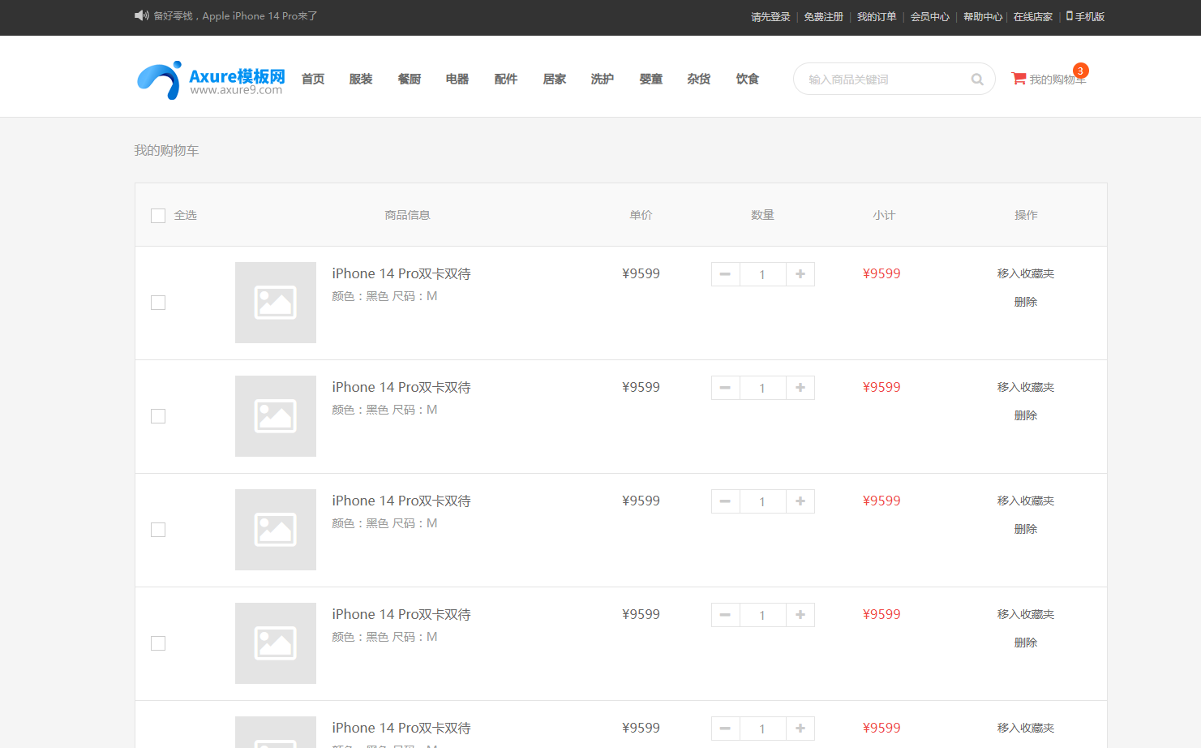Decrease quantity of the third cart item
The width and height of the screenshot is (1201, 748).
pos(725,501)
